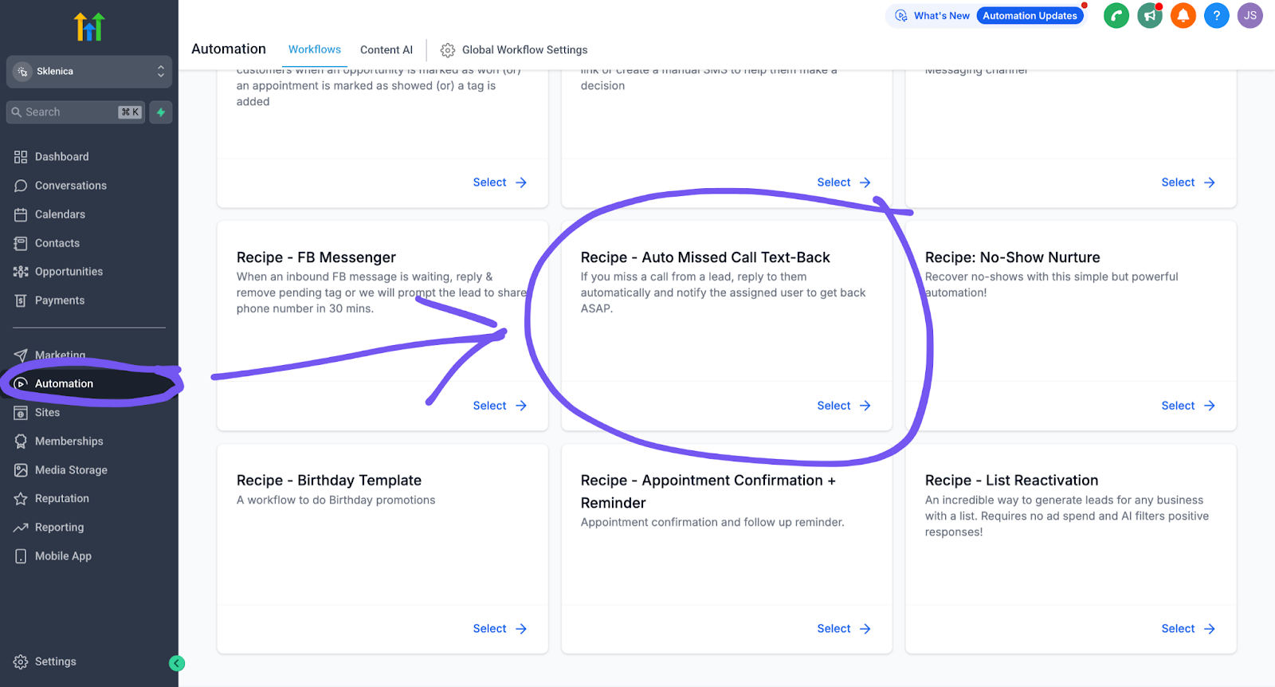
Task: Open the orange notifications bell
Action: (x=1183, y=16)
